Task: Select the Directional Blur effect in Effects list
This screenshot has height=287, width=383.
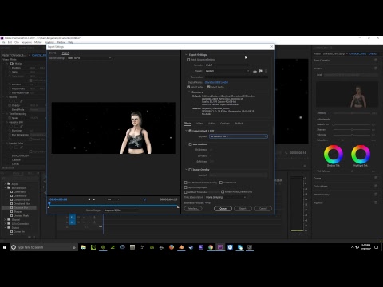Action: 22,203
